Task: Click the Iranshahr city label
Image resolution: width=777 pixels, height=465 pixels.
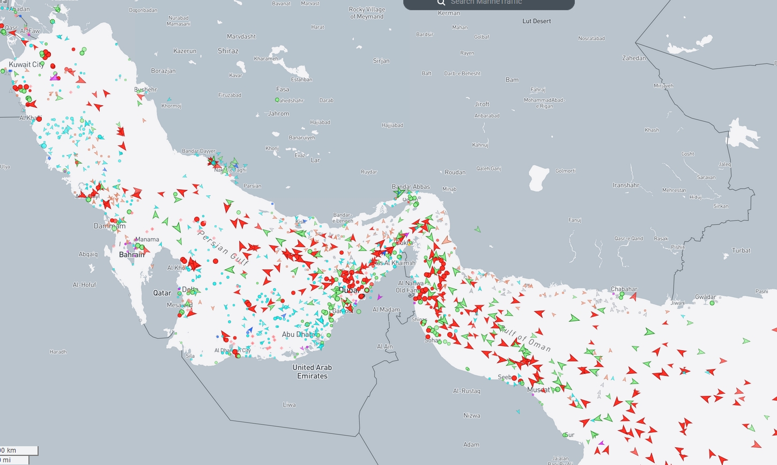Action: [x=626, y=185]
